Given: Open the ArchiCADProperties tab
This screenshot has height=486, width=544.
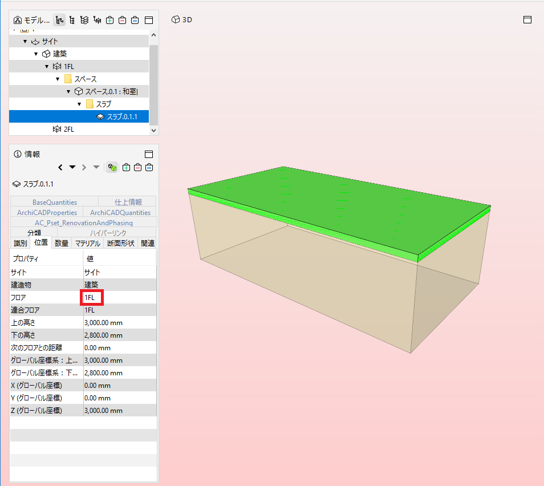Looking at the screenshot, I should (47, 212).
